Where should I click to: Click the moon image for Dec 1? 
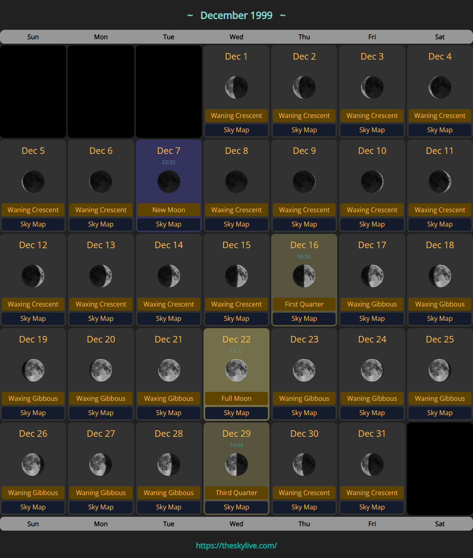click(236, 87)
